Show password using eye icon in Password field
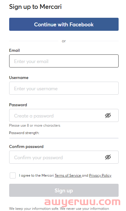This screenshot has height=211, width=126. tap(108, 115)
